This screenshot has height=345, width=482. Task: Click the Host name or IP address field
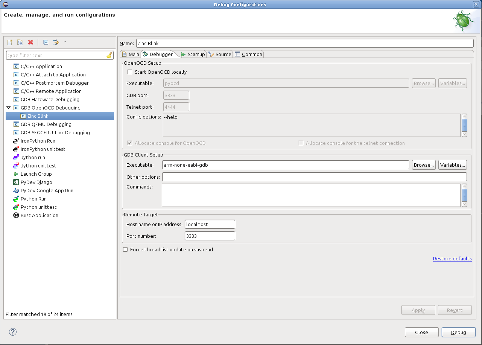click(210, 224)
